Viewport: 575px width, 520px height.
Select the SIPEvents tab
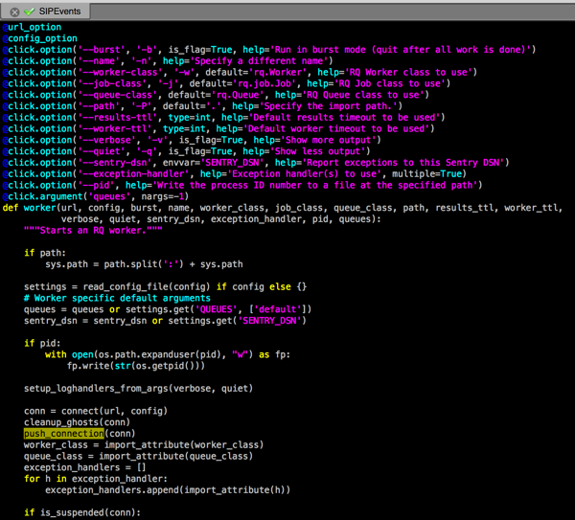point(46,11)
